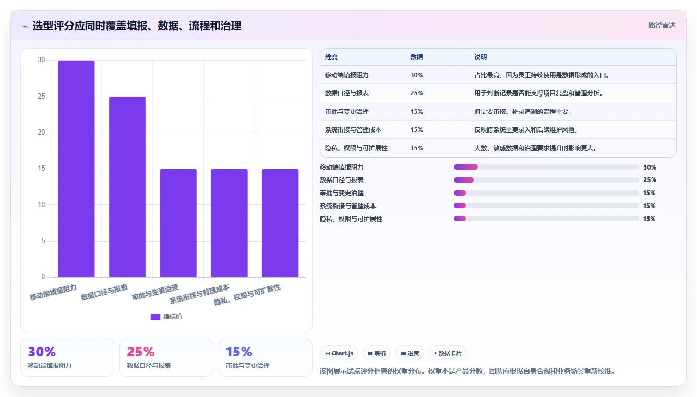Select the 表格 tag chip
The width and height of the screenshot is (697, 397).
377,353
